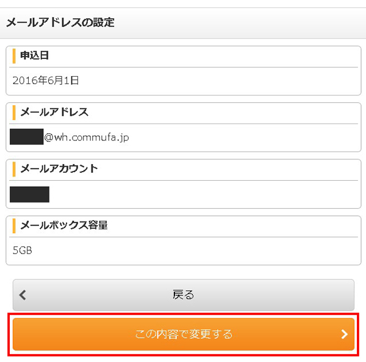This screenshot has height=362, width=366.
Task: Click the メールアカウント section label
Action: (x=59, y=169)
